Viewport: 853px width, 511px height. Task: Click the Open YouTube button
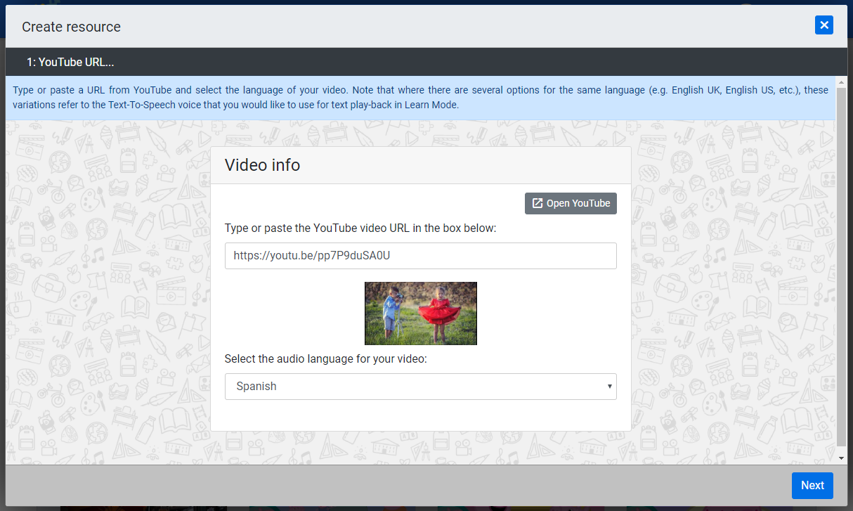571,203
